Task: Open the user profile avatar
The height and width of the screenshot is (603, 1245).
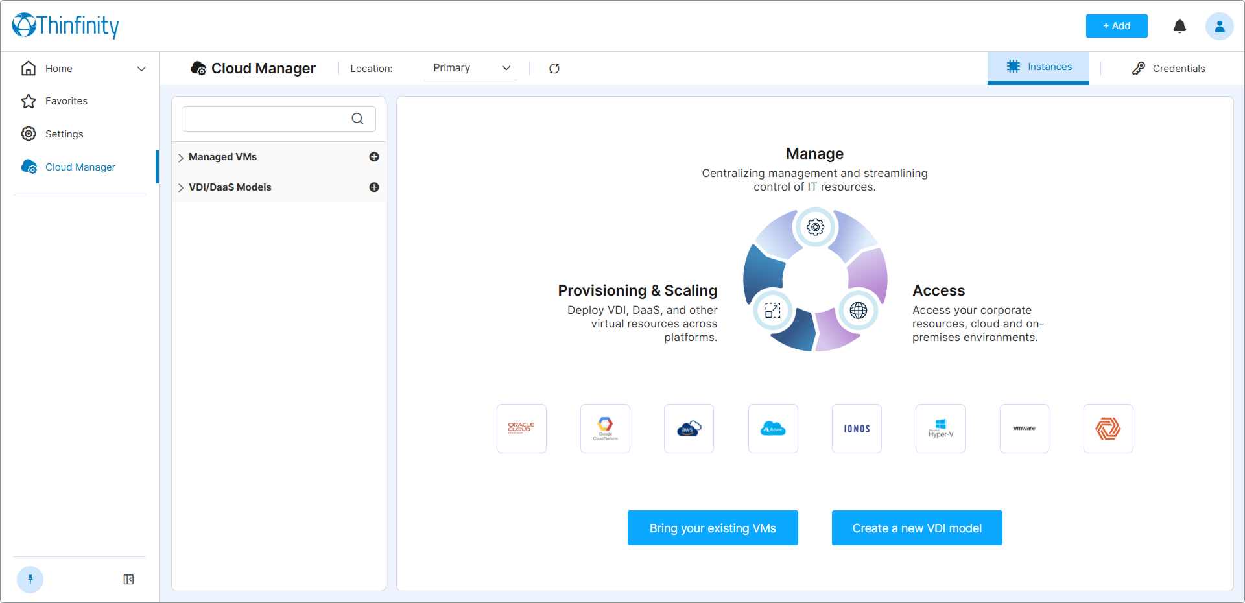Action: [x=1219, y=26]
